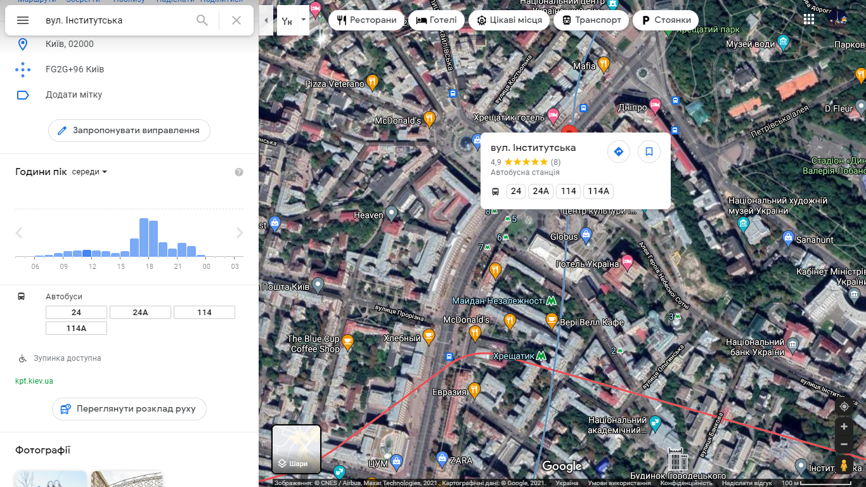Open the Шари layers thumbnail
This screenshot has width=866, height=487.
coord(297,450)
